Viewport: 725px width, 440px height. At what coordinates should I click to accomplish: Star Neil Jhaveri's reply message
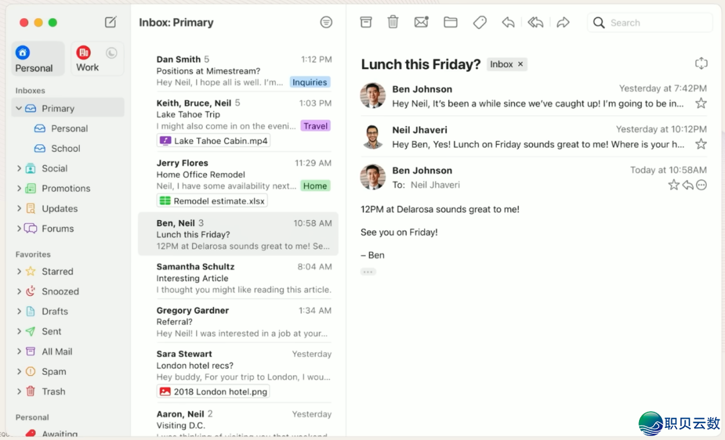point(701,144)
